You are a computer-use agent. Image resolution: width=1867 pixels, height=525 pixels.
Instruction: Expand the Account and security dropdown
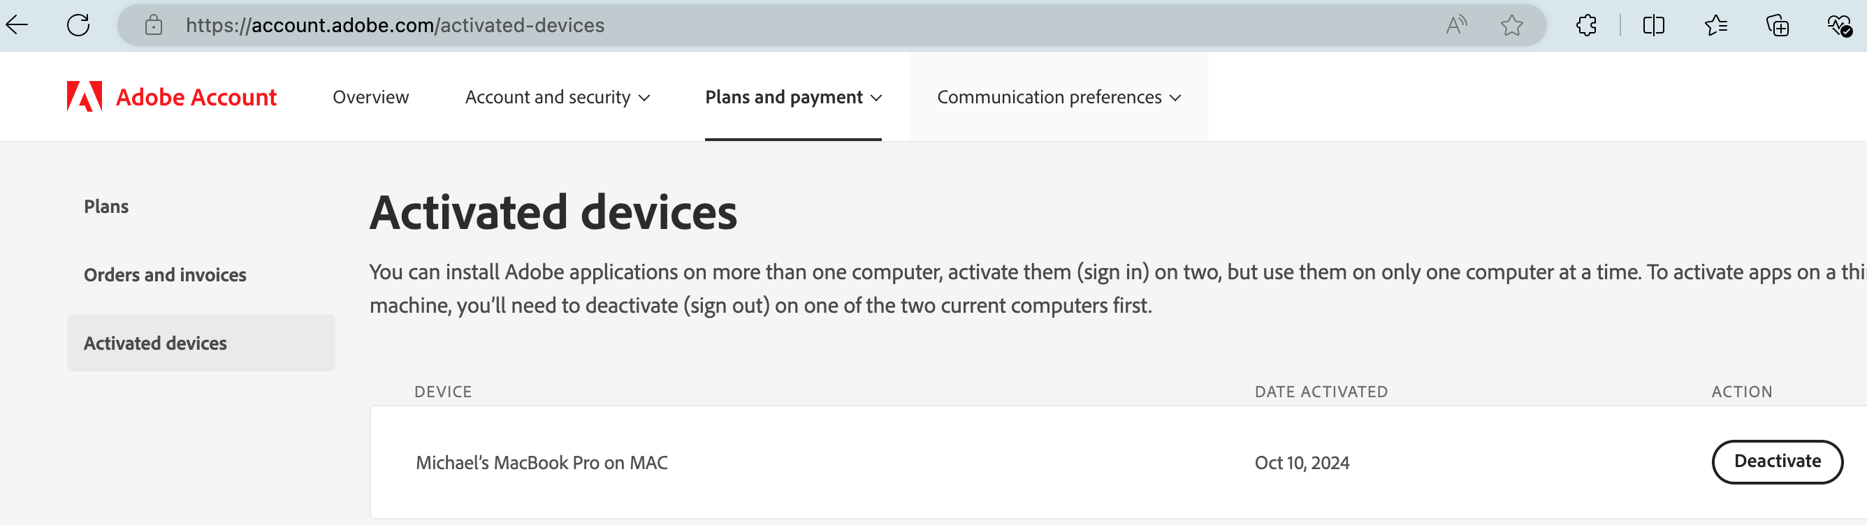[558, 96]
